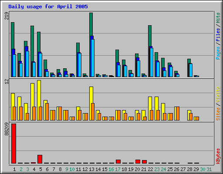
Task: Click the day 18 axis label
Action: point(124,169)
